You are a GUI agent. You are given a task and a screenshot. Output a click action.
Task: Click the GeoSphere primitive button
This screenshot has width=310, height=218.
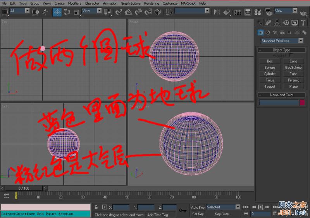pyautogui.click(x=293, y=68)
